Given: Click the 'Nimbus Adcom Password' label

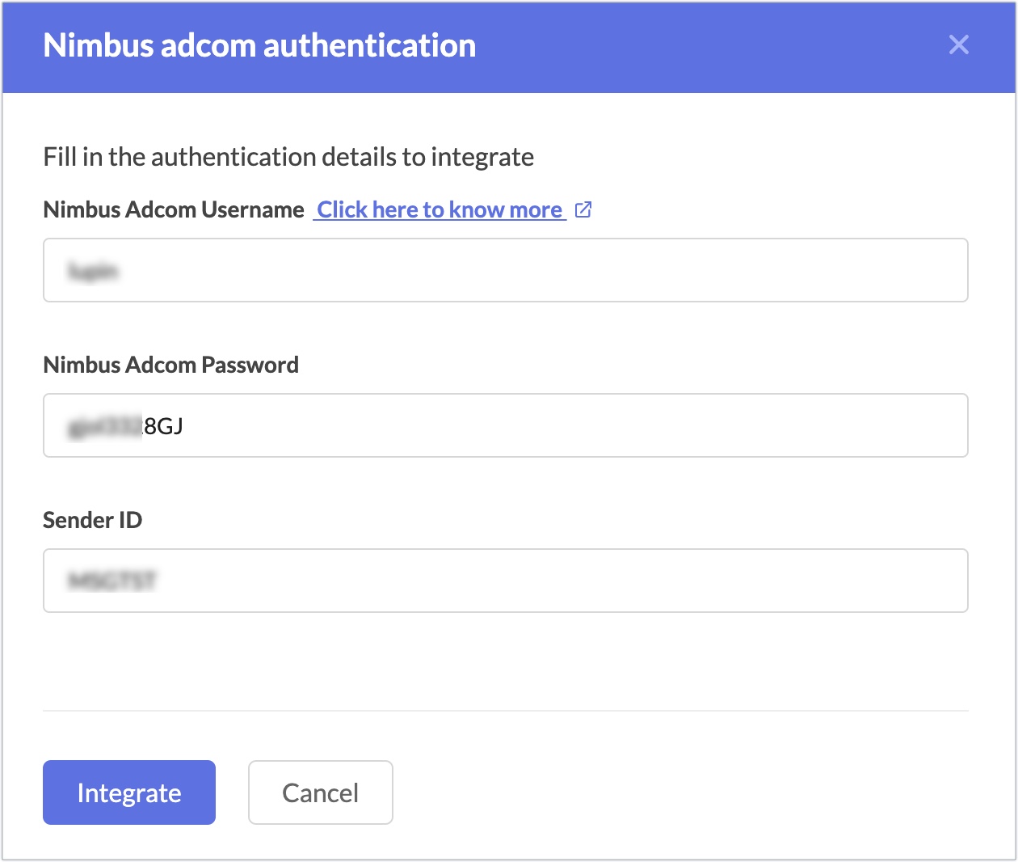Looking at the screenshot, I should click(x=171, y=365).
